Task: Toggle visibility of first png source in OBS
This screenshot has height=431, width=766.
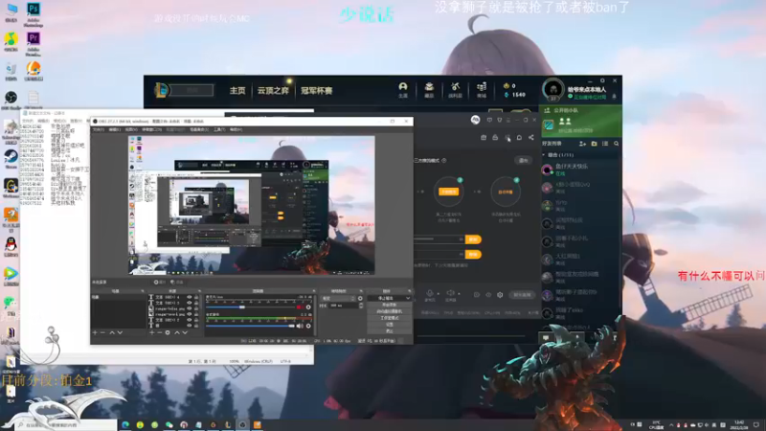Action: [x=189, y=308]
